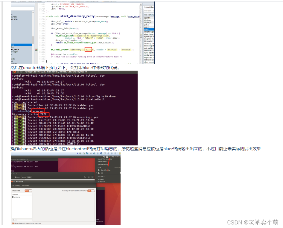283x228 pixels.
Task: Select 'Guest Session' from the session menu
Action: [x=105, y=170]
